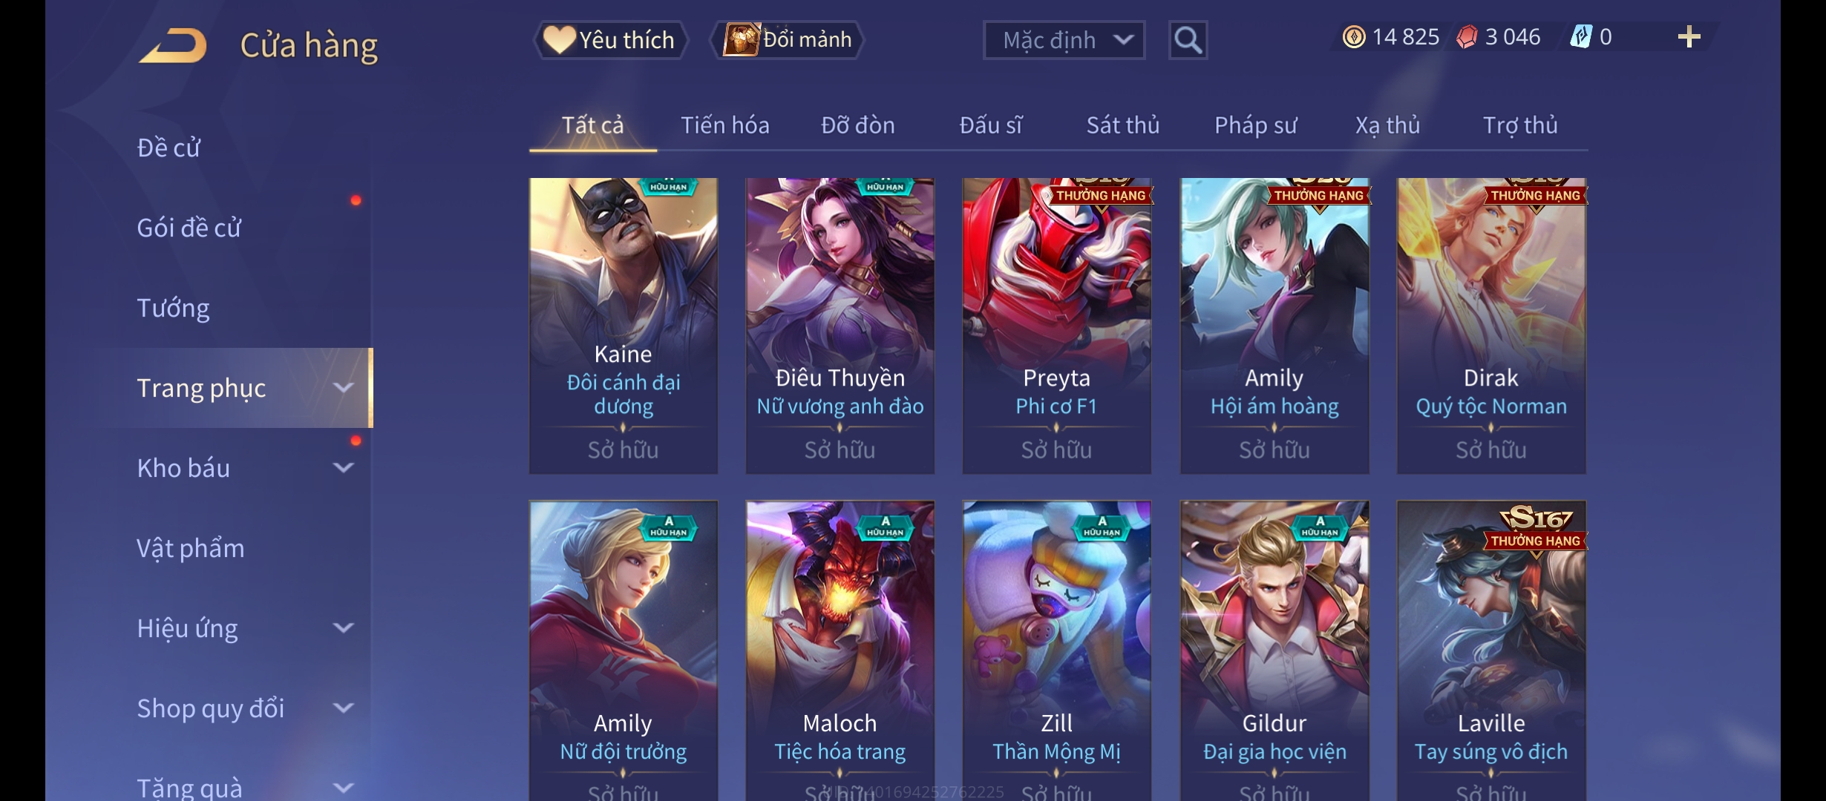Viewport: 1826px width, 801px height.
Task: Switch to the Sát thủ tab
Action: (x=1123, y=125)
